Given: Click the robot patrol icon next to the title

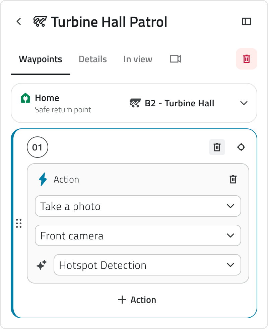Looking at the screenshot, I should pos(40,21).
